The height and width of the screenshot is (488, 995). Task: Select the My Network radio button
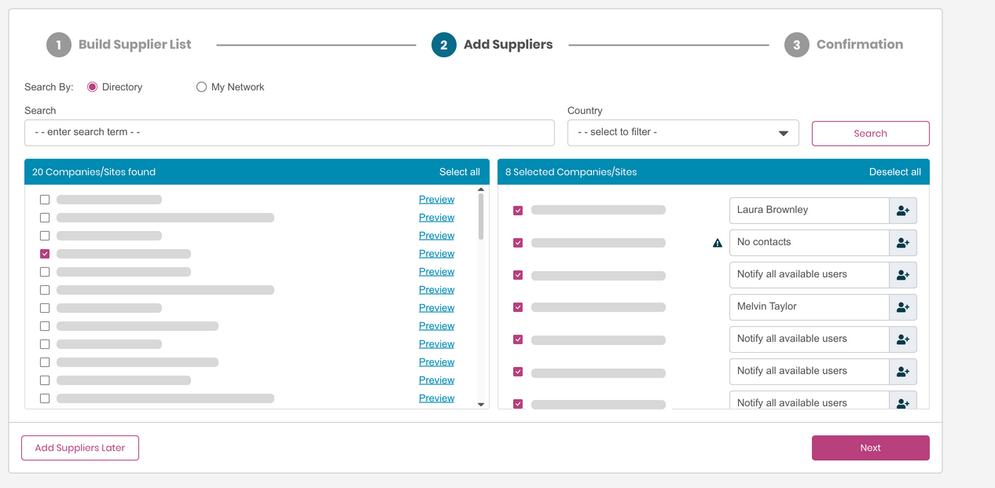201,87
